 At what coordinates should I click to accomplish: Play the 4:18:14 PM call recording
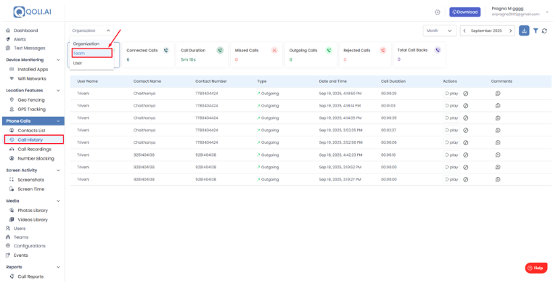coord(451,106)
